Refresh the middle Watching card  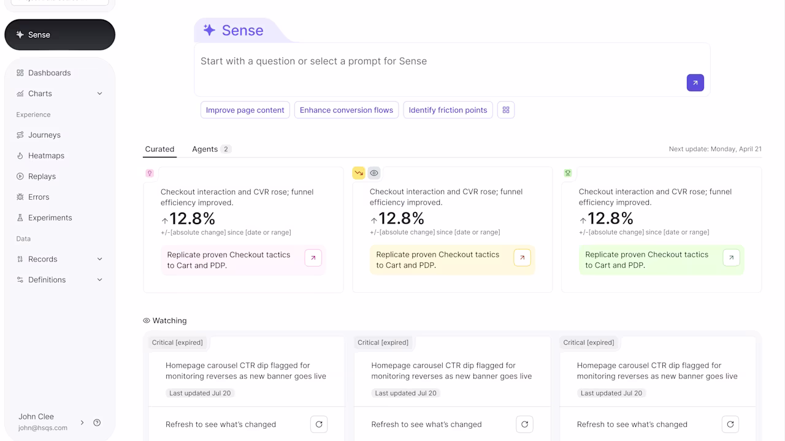(x=524, y=424)
